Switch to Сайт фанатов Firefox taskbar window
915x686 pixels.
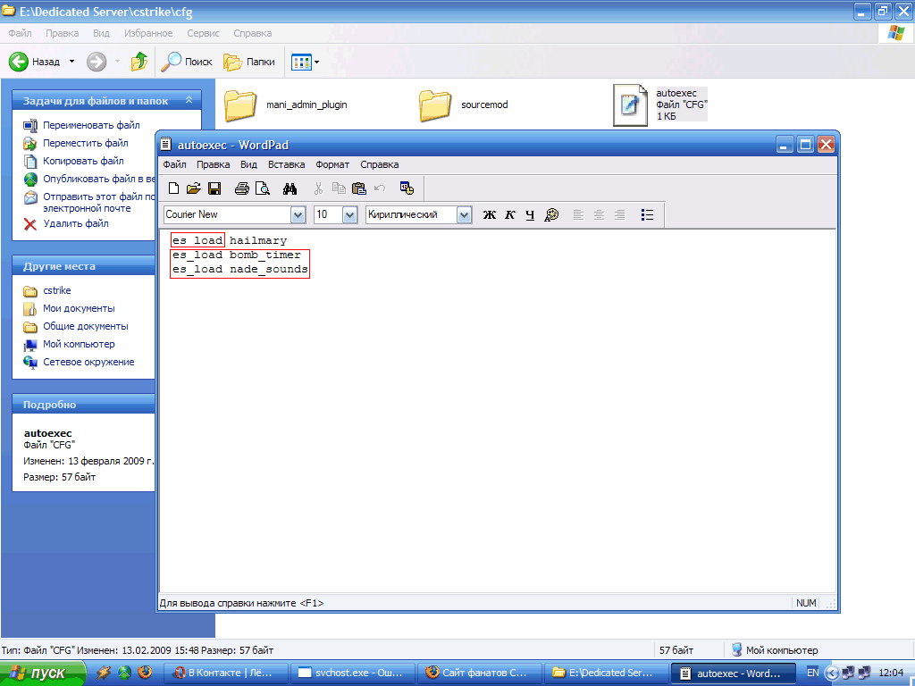click(x=479, y=673)
